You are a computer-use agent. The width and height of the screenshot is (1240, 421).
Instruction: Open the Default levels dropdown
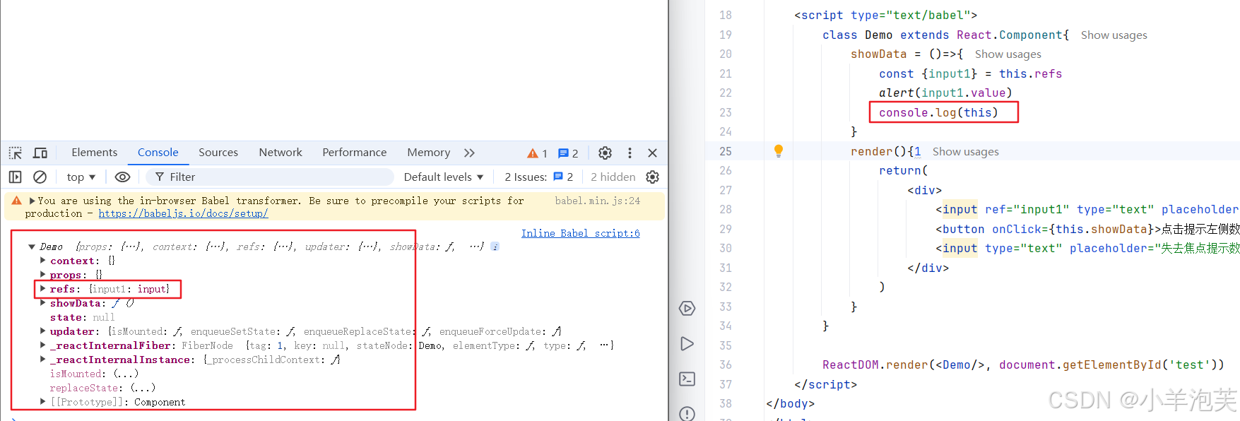[444, 177]
